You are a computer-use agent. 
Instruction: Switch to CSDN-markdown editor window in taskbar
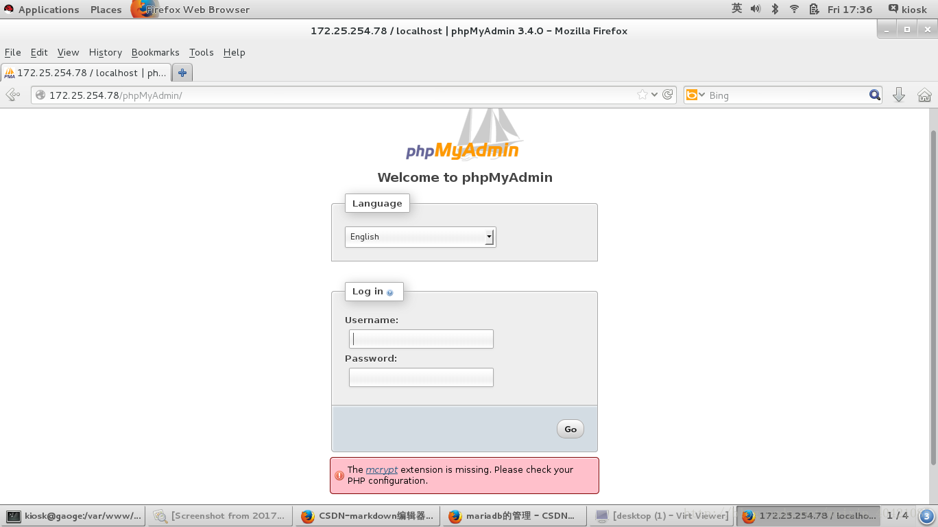pyautogui.click(x=368, y=516)
